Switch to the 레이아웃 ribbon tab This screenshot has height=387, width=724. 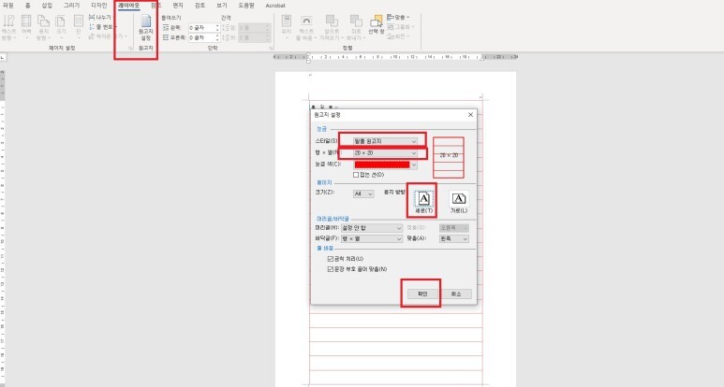click(129, 6)
